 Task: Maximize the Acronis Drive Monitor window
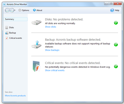pos(111,4)
